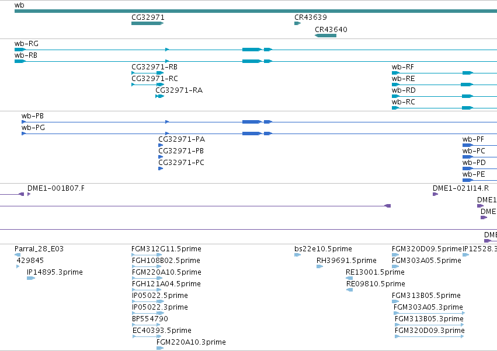The image size is (497, 351).
Task: Select the CG32971-PB protein label
Action: coord(181,151)
